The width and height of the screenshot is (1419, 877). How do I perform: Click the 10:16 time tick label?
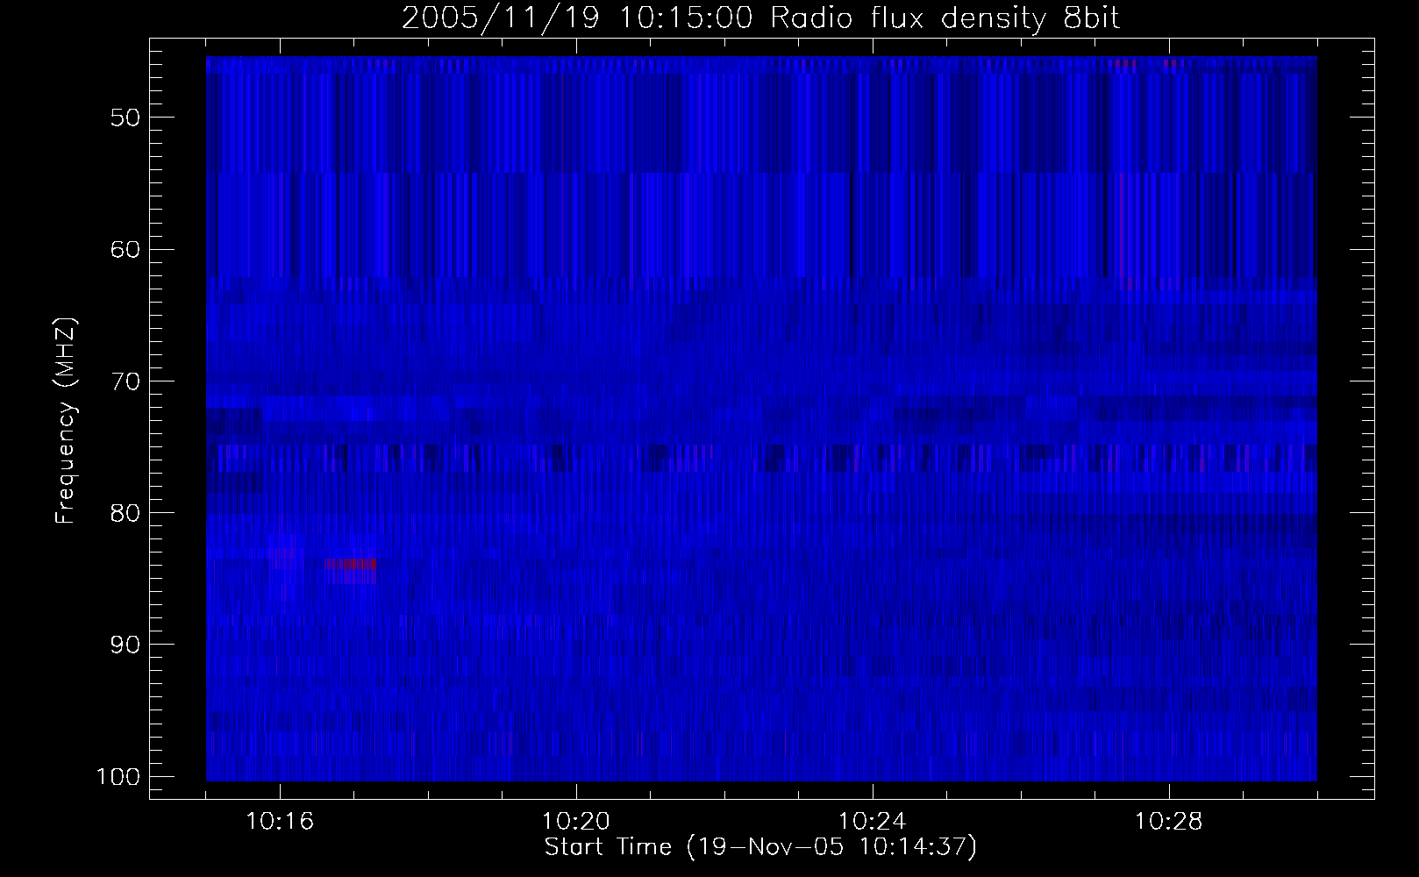click(280, 823)
